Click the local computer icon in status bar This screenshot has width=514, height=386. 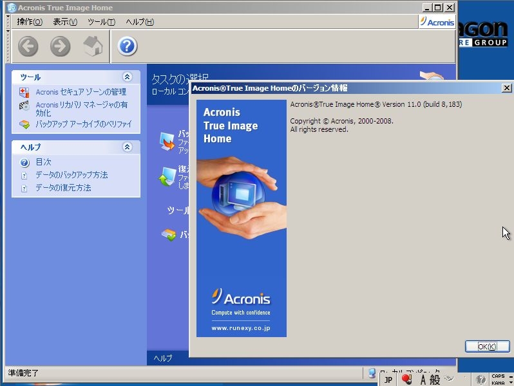[x=372, y=373]
